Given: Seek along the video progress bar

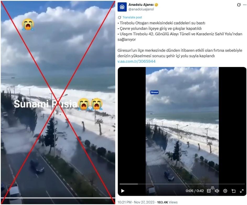Looking at the screenshot, I should [x=182, y=184].
